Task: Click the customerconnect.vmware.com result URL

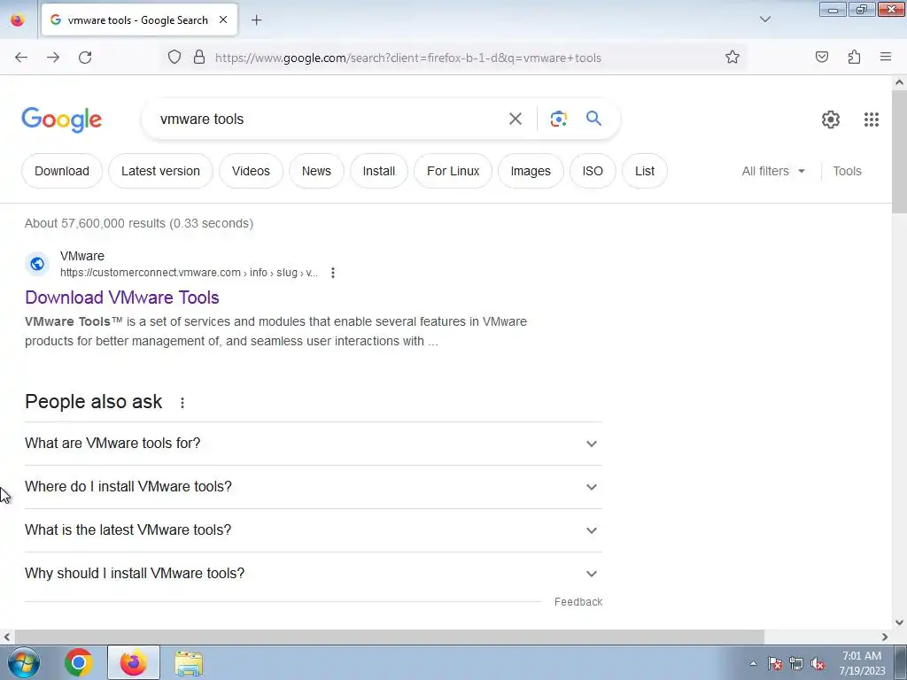Action: click(x=189, y=273)
